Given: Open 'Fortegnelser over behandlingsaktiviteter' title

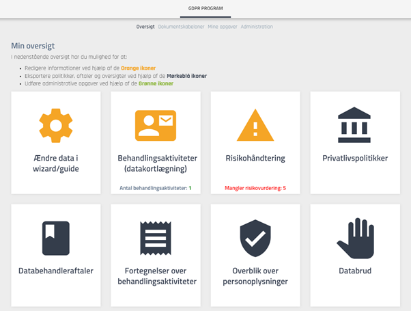Looking at the screenshot, I should pos(157,276).
